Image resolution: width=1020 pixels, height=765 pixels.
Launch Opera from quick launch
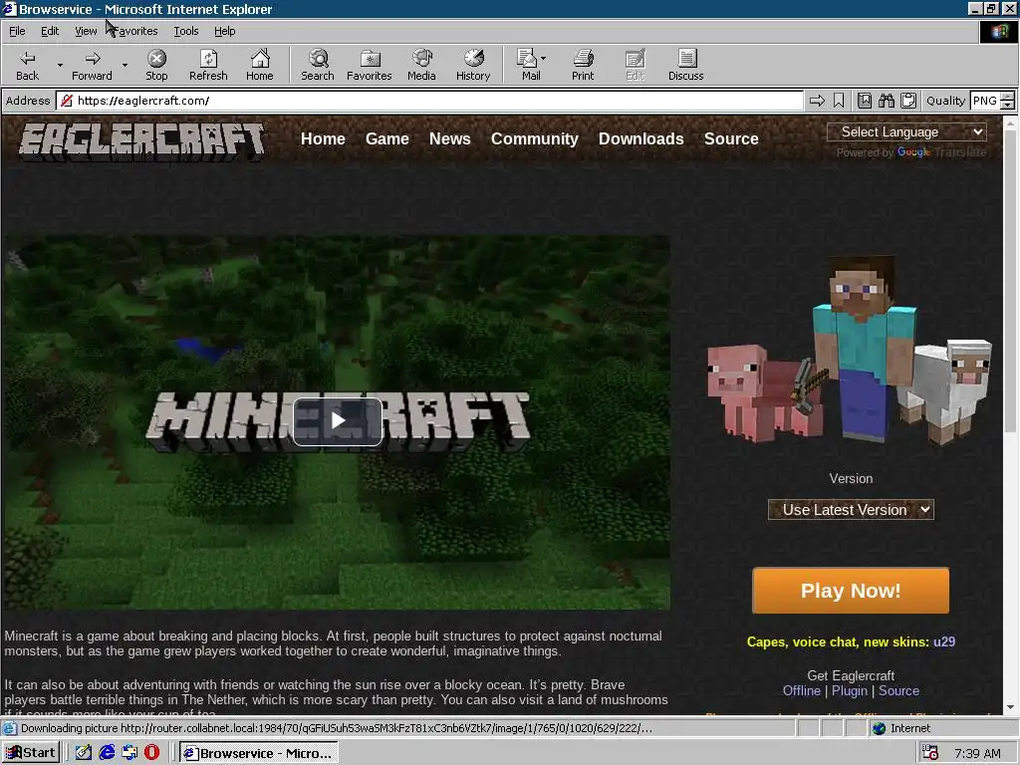151,753
